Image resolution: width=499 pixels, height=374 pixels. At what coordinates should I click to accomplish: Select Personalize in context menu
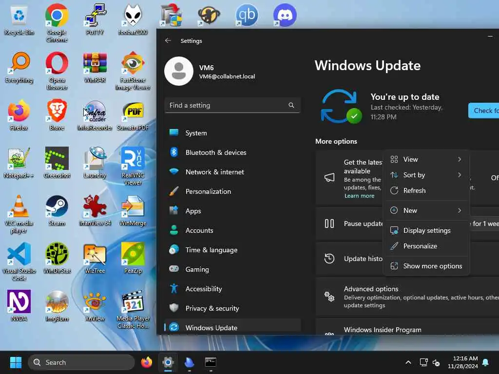click(x=426, y=246)
